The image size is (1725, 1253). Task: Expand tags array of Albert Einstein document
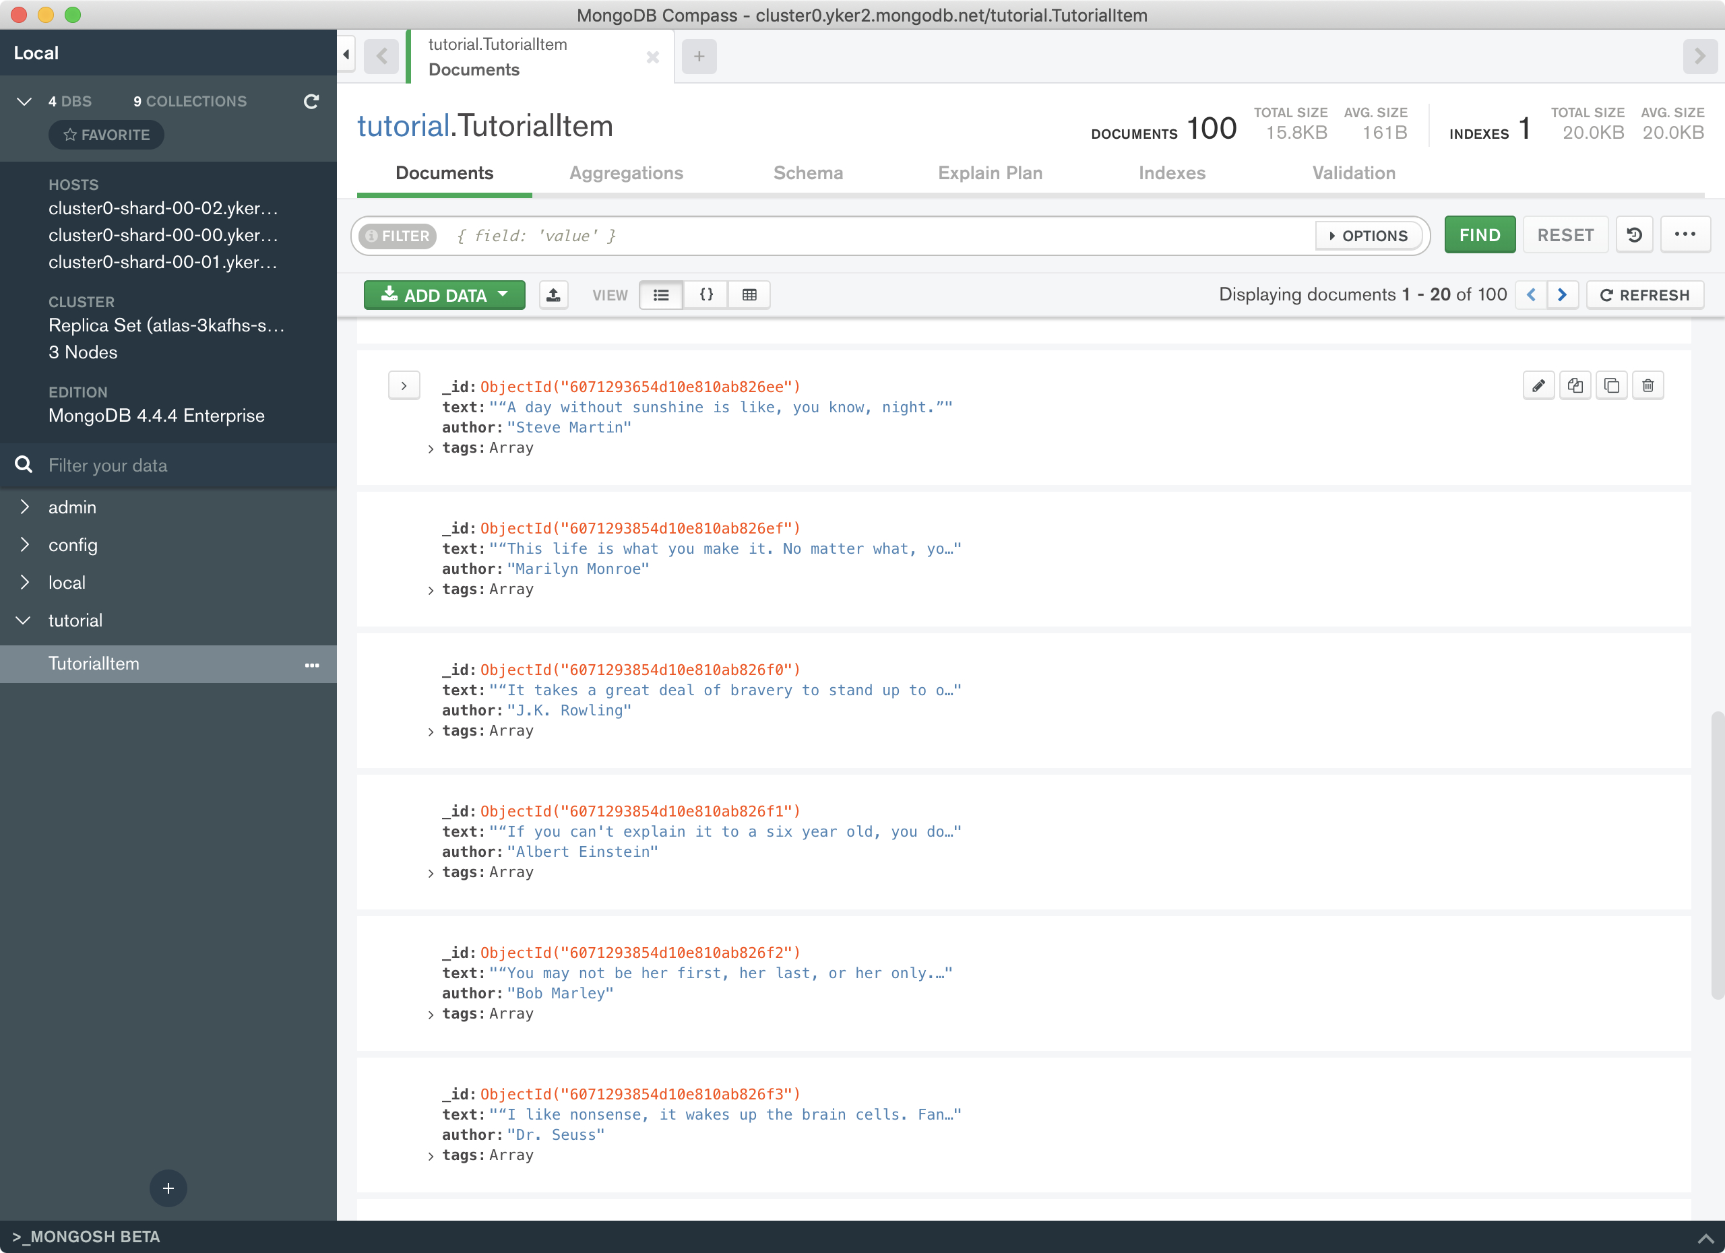[431, 874]
